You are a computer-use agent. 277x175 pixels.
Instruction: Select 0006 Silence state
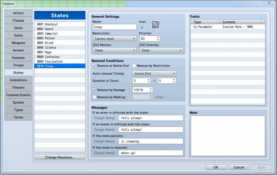pyautogui.click(x=60, y=48)
